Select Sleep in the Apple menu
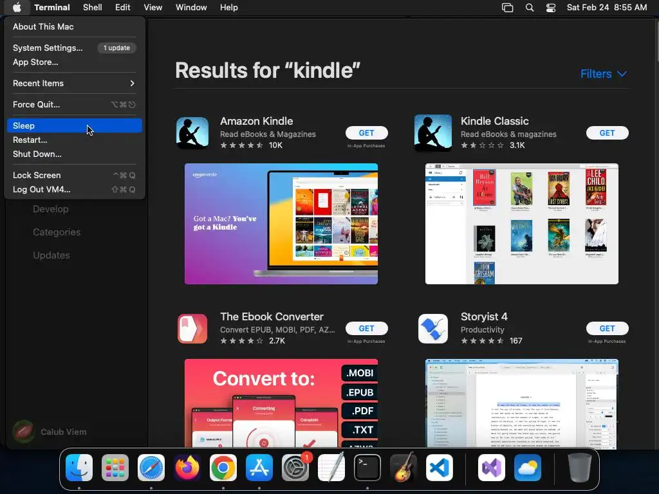659x494 pixels. pos(75,125)
